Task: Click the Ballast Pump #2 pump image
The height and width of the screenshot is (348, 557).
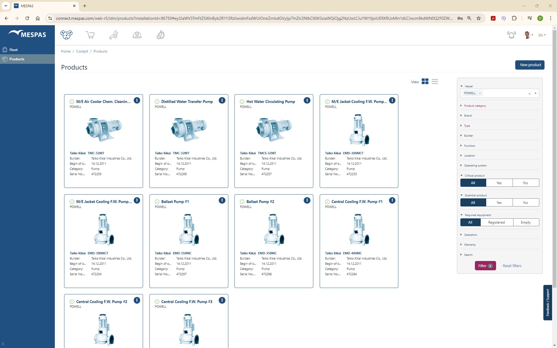Action: click(274, 230)
